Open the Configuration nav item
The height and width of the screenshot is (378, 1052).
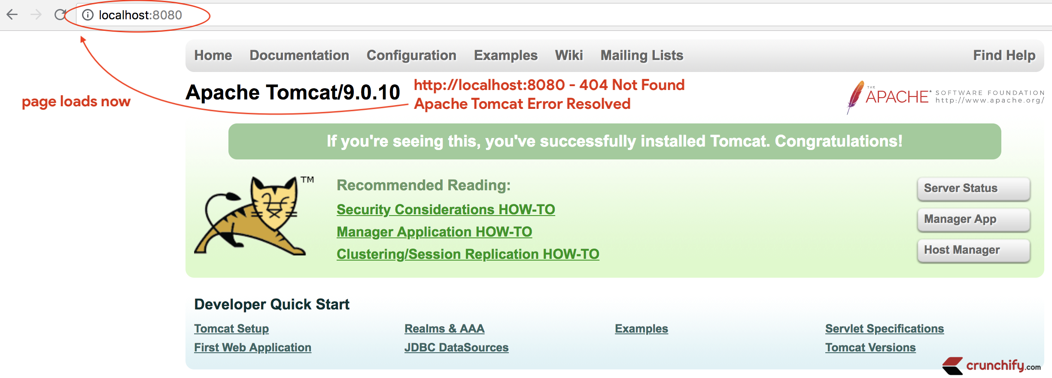click(411, 55)
